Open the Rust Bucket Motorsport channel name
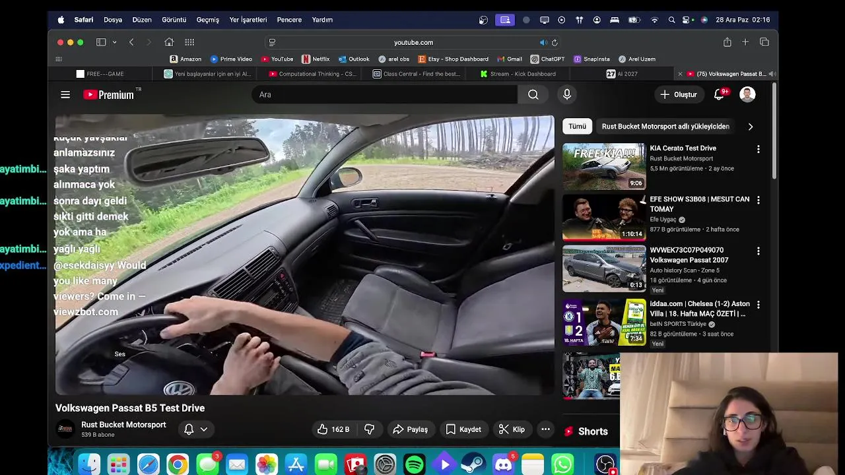Screen dimensions: 845x475 point(123,425)
